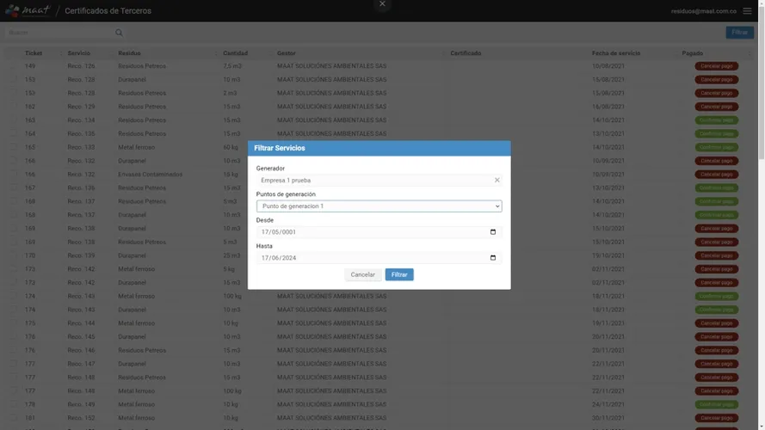Click the Gestor column header
765x430 pixels.
pyautogui.click(x=287, y=53)
